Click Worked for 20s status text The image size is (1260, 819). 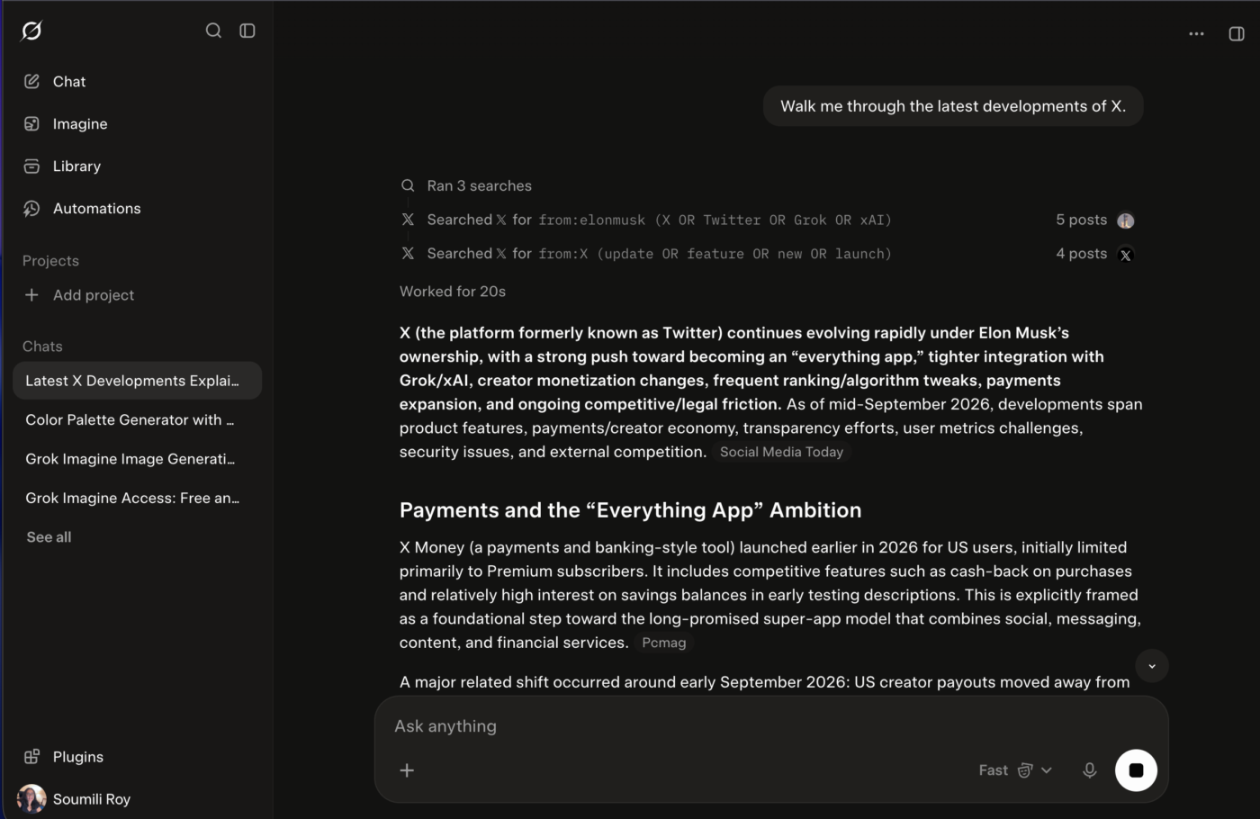[x=453, y=292]
